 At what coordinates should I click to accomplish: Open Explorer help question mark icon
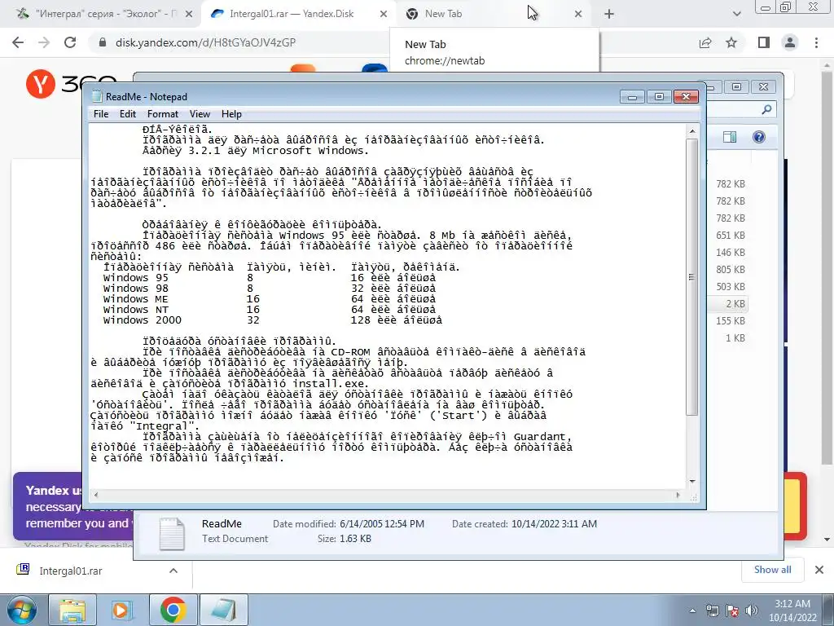(x=759, y=137)
